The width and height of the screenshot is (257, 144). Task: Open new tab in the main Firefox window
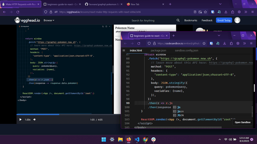tap(170, 4)
